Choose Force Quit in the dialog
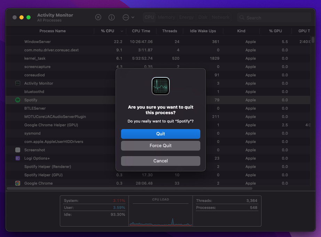321x237 pixels. pyautogui.click(x=161, y=146)
